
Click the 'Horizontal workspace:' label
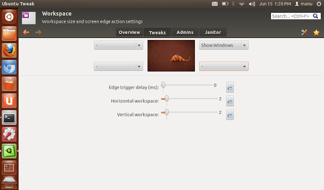(x=135, y=101)
